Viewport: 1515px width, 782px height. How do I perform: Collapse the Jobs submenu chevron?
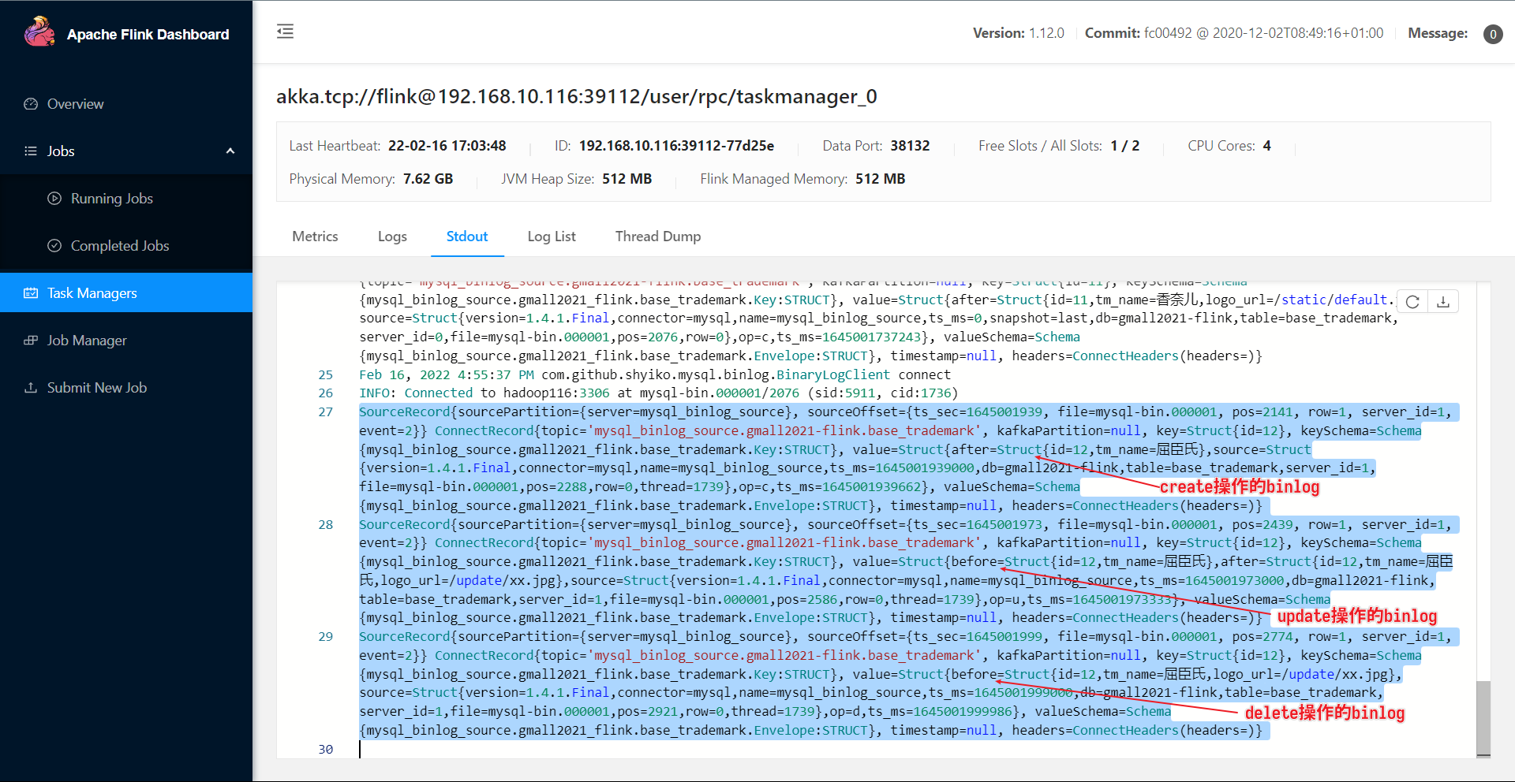(x=230, y=151)
